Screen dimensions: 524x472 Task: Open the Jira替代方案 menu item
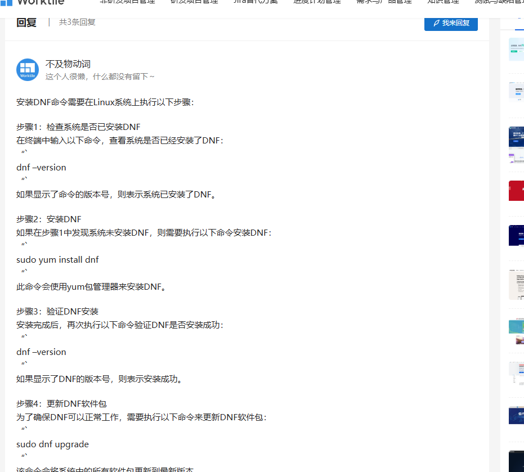[256, 2]
